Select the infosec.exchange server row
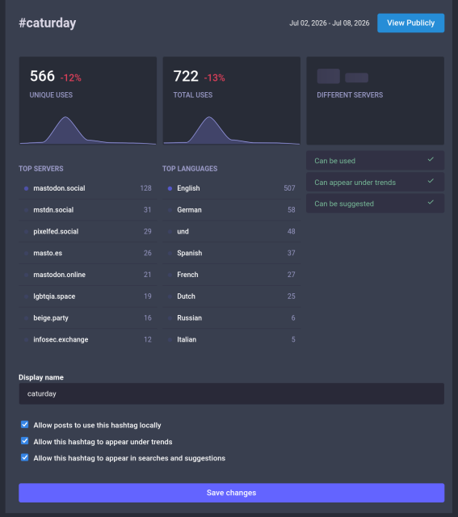Screen dimensions: 458x517 click(88, 339)
